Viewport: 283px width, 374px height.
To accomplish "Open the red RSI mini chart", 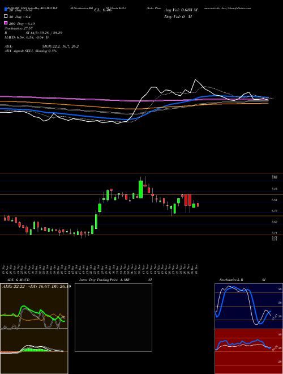I will pos(248,351).
